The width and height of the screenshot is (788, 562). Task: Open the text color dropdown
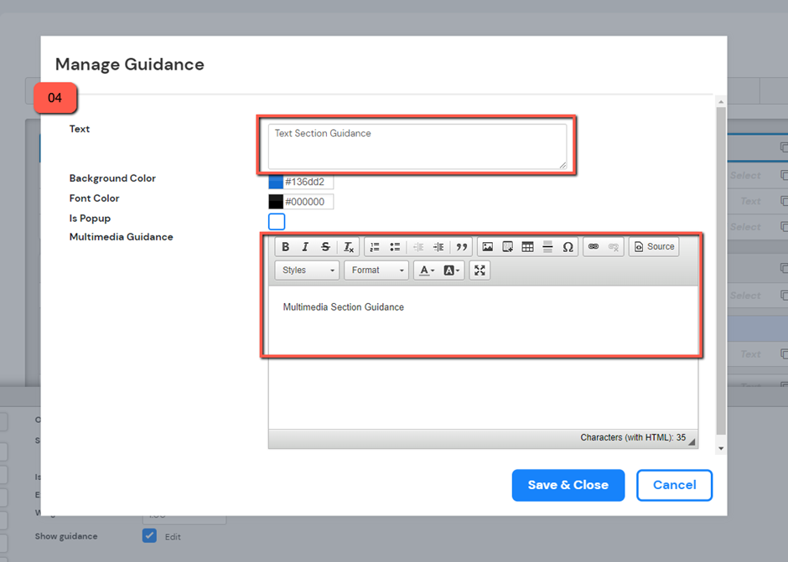click(427, 271)
